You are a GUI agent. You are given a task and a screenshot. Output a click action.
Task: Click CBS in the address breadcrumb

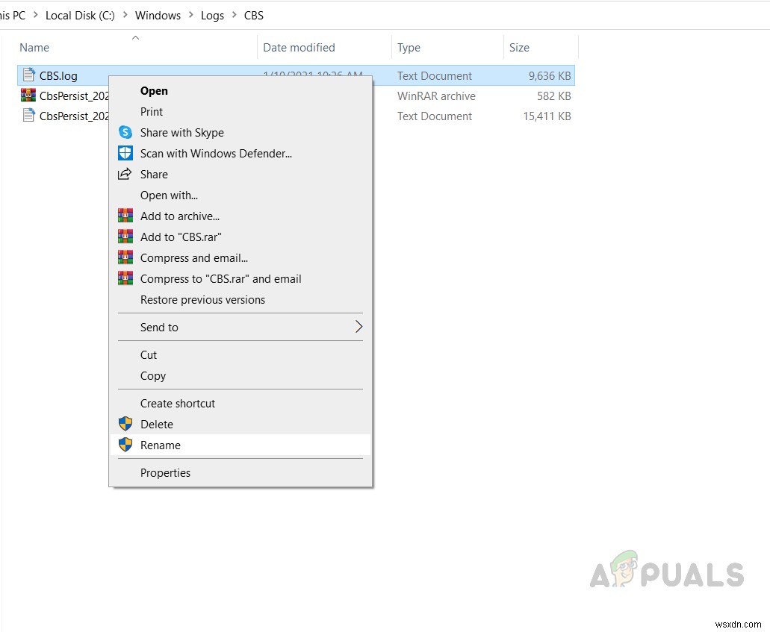click(x=253, y=16)
